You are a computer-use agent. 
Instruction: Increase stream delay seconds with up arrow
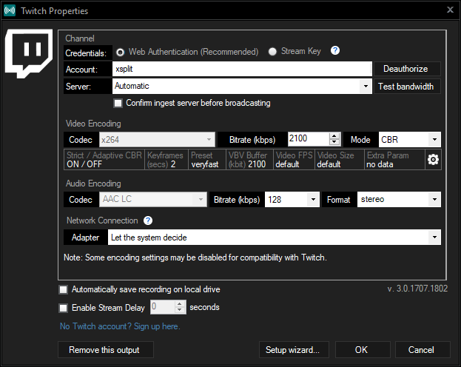(x=179, y=304)
